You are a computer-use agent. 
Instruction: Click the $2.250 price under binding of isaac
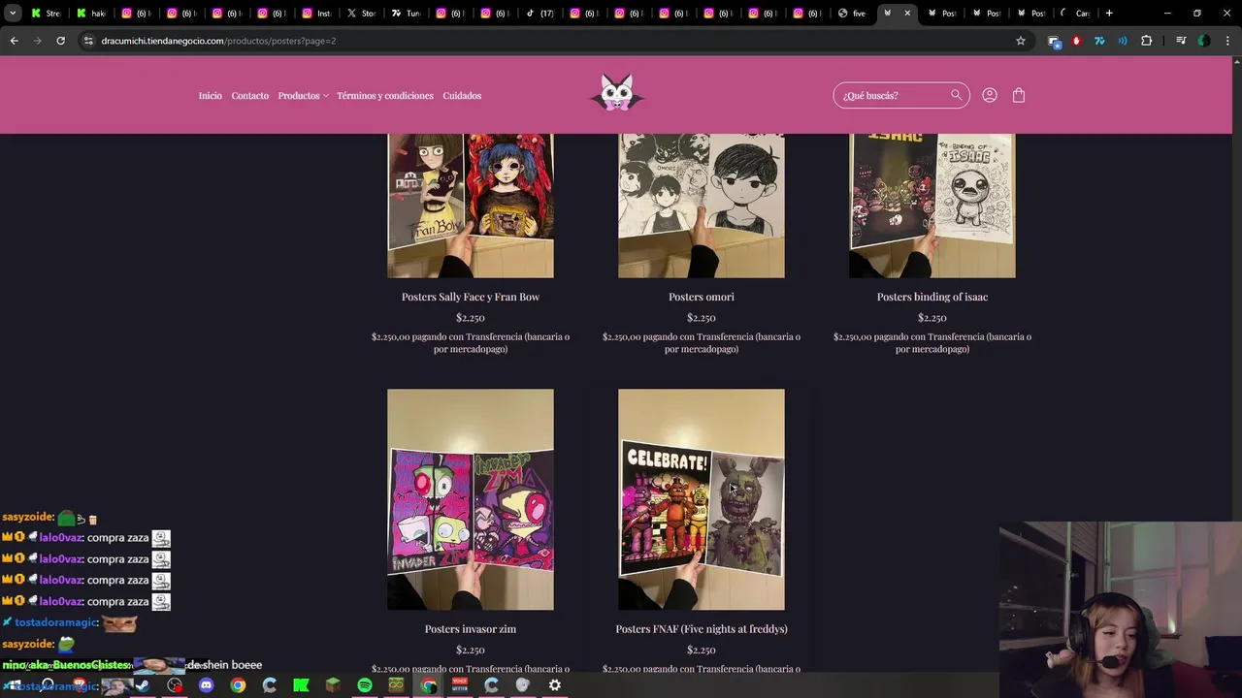(932, 318)
